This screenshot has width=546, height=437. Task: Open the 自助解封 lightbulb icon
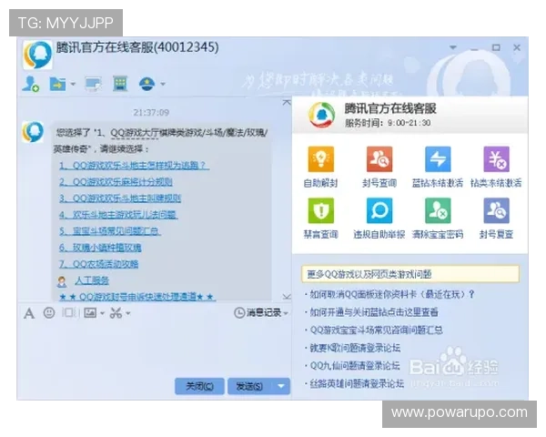(x=320, y=159)
